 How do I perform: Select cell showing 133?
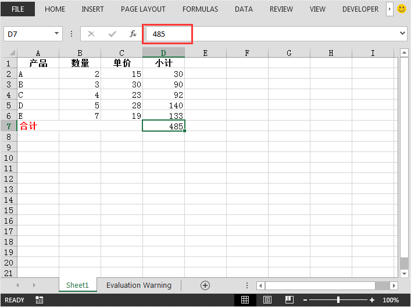(x=163, y=115)
